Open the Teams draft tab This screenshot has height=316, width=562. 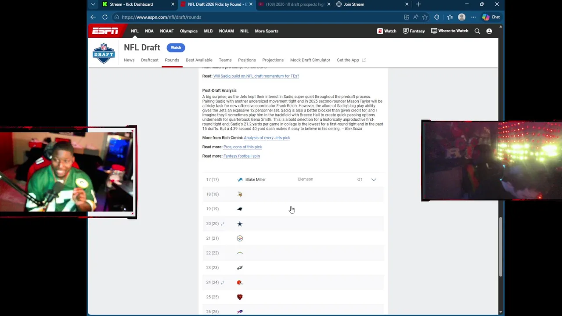(225, 60)
